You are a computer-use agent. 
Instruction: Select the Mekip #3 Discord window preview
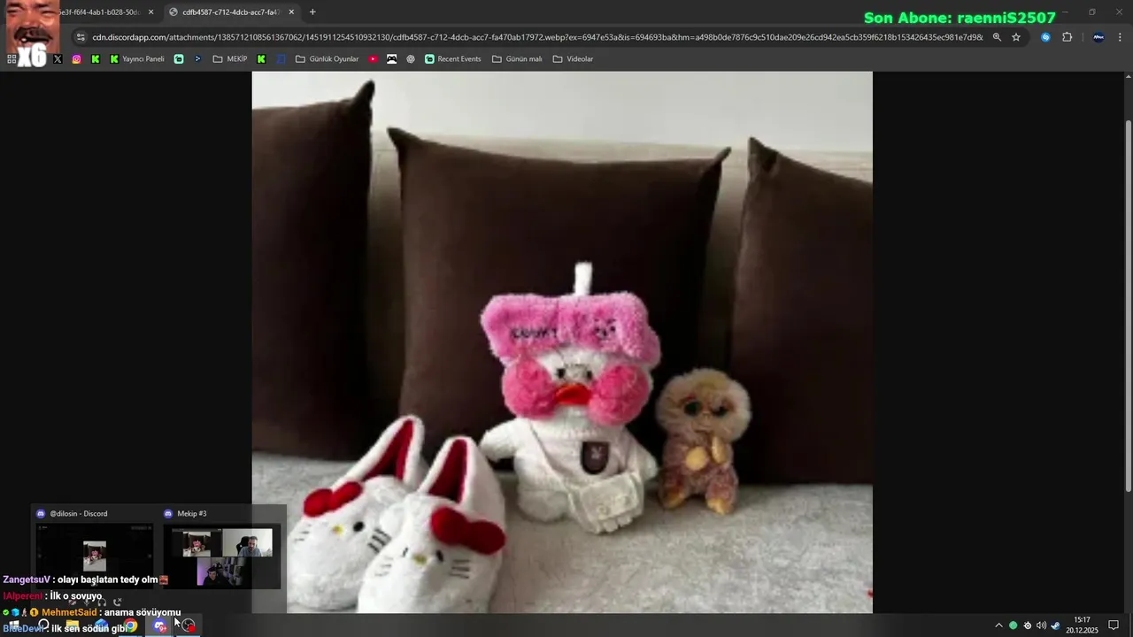coord(222,549)
